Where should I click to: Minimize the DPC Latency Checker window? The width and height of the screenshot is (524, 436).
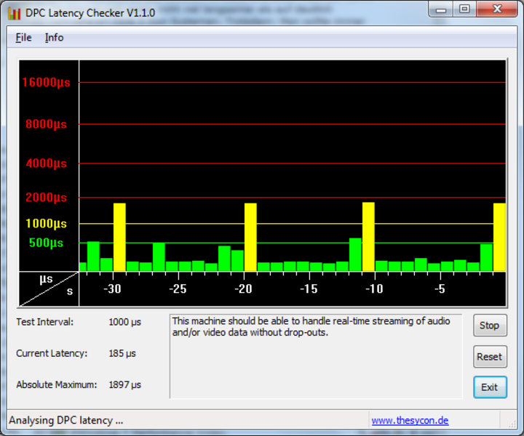441,9
